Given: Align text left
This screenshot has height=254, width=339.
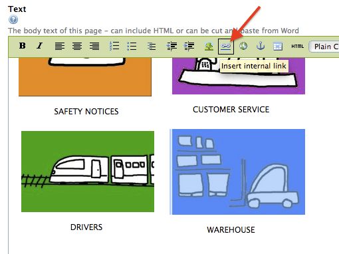Looking at the screenshot, I should [60, 46].
